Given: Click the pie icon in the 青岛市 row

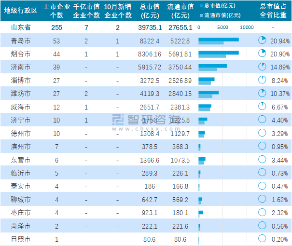Looking at the screenshot, I should (262, 41).
